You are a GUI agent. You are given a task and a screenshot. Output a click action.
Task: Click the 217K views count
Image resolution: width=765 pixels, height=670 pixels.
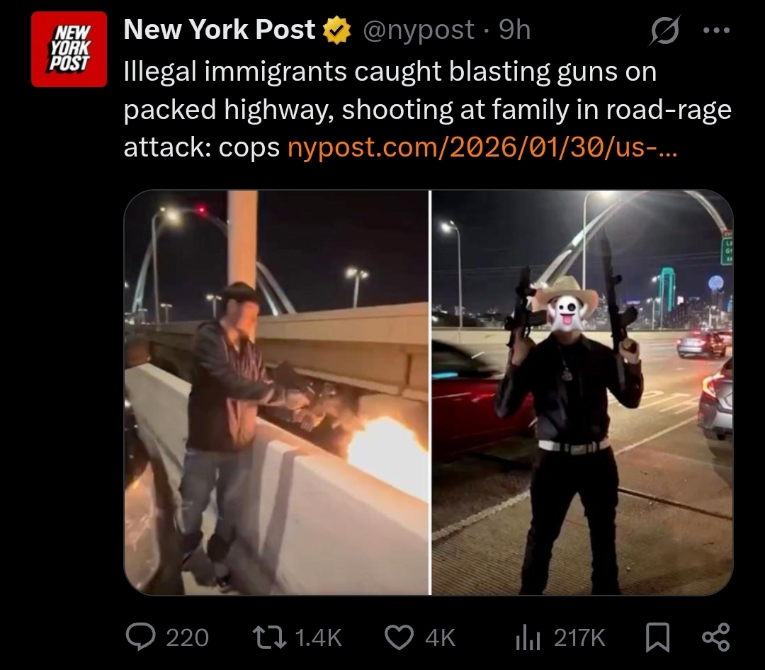[x=579, y=638]
